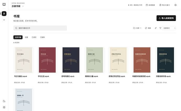Open the 思考的路径 book cover
The width and height of the screenshot is (181, 111).
click(x=71, y=60)
